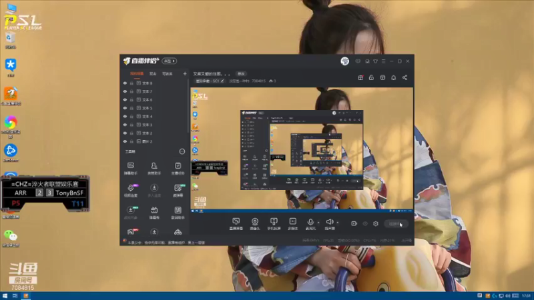This screenshot has width=534, height=300.
Task: Toggle the lock on the 文本 3 layer
Action: pyautogui.click(x=131, y=125)
